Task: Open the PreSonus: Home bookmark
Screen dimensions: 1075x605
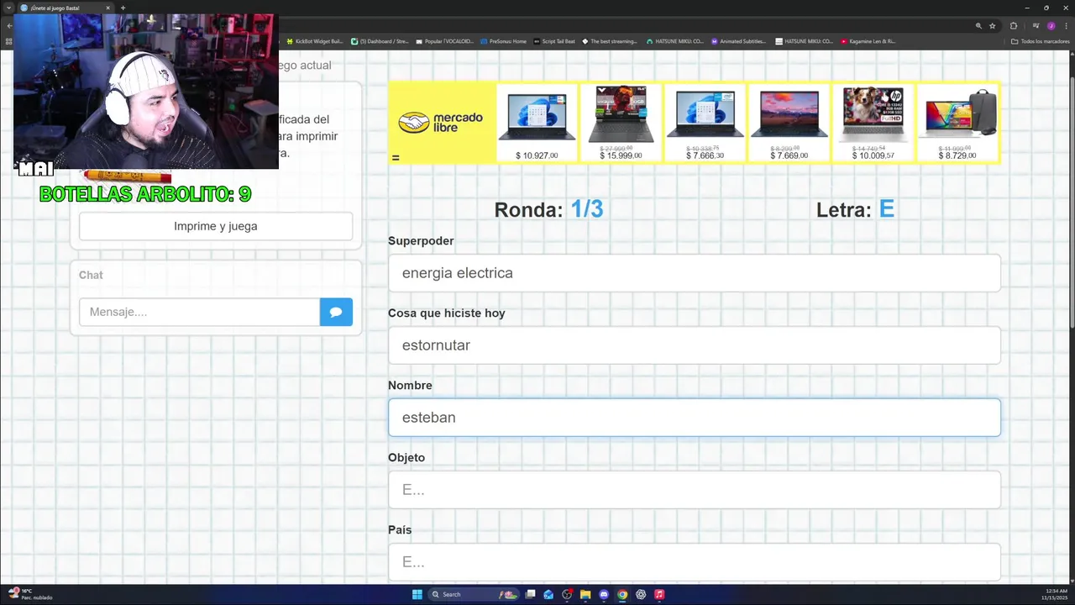Action: click(503, 41)
